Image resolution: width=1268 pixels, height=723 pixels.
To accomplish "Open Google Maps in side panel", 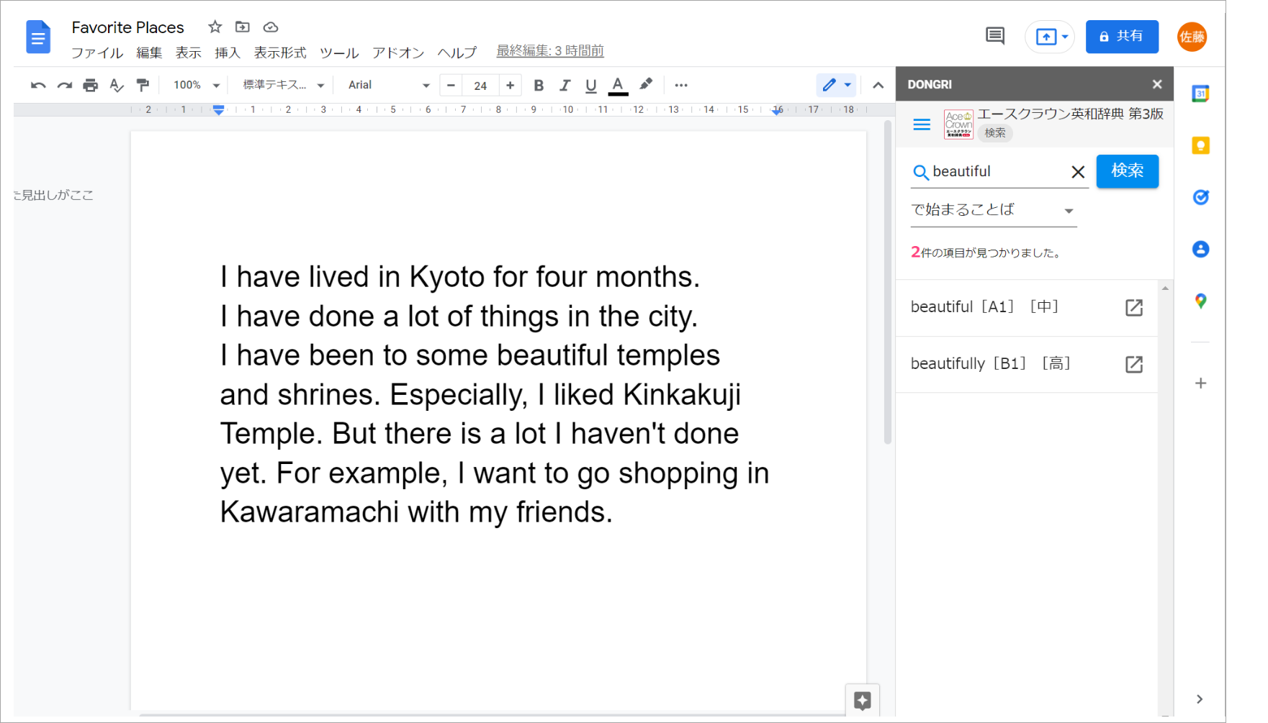I will click(x=1200, y=301).
